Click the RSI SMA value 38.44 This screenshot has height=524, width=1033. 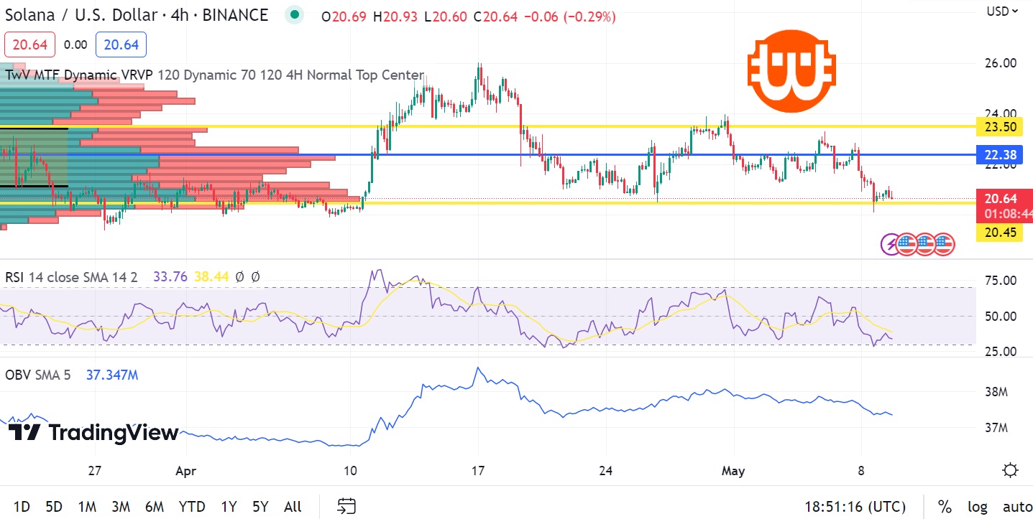tap(211, 277)
